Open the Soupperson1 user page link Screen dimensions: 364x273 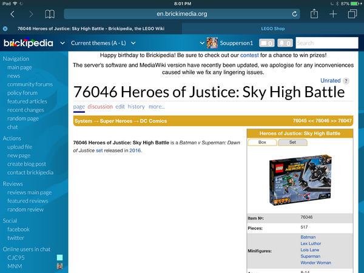[237, 43]
